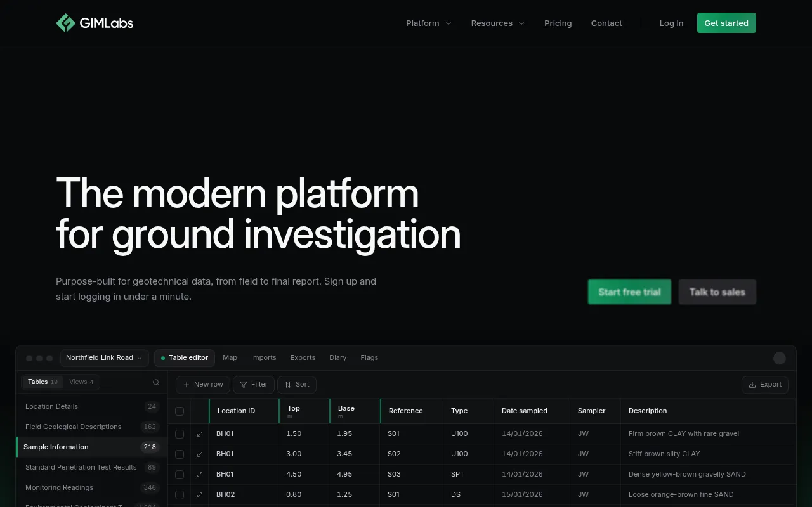Select the checkbox for BH01 at 3.00
The image size is (812, 507).
click(180, 454)
